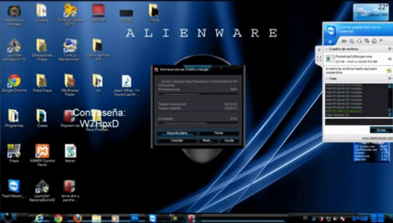Open the Como cambiar orb folder

(x=98, y=50)
